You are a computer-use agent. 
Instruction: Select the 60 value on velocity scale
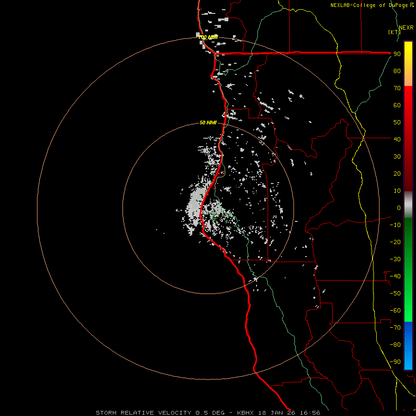tap(397, 105)
